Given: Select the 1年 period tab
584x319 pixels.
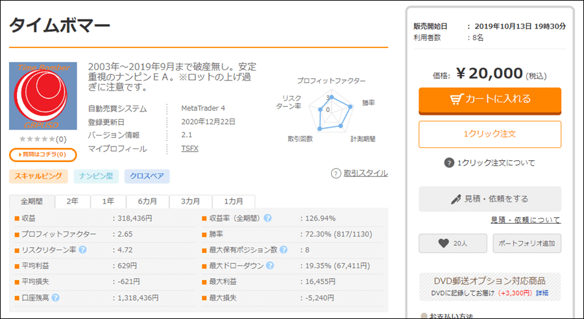Looking at the screenshot, I should [108, 202].
